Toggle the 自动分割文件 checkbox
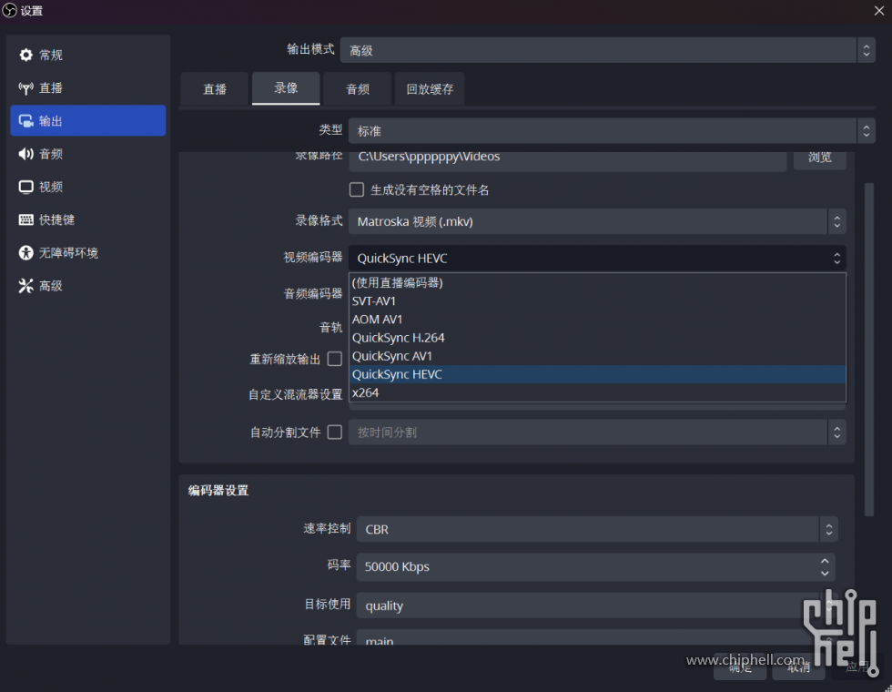Viewport: 892px width, 692px height. tap(335, 432)
